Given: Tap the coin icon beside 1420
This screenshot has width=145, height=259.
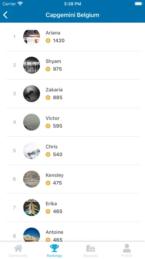Looking at the screenshot, I should pos(48,41).
